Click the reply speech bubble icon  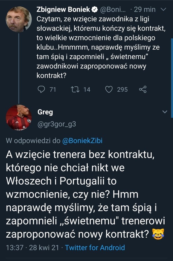pyautogui.click(x=42, y=90)
